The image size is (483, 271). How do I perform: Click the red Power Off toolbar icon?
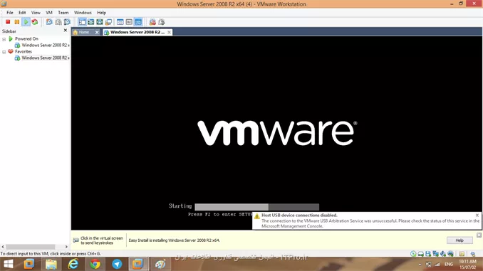point(8,22)
